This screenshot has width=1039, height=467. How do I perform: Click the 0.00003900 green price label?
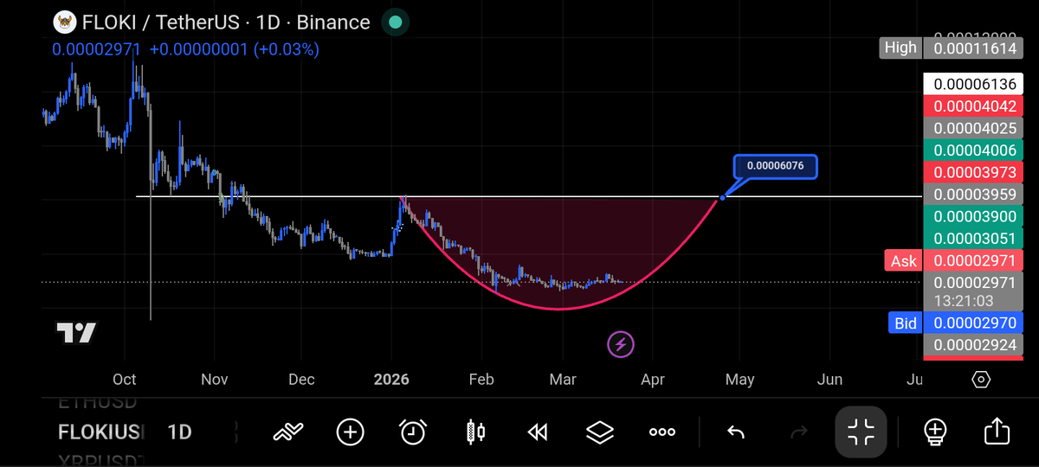pos(973,216)
